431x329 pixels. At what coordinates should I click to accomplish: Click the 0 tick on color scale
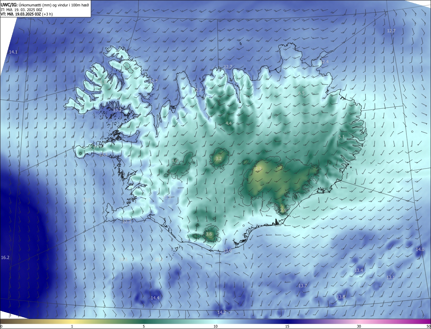point(1,326)
